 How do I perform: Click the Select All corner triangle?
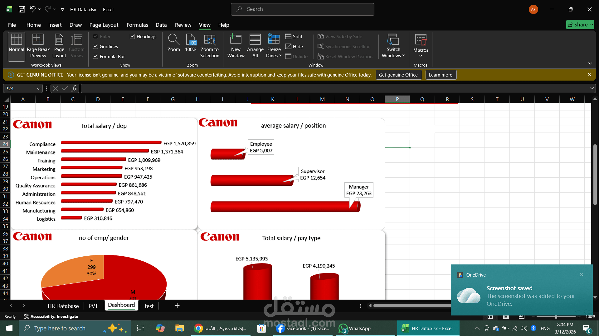[x=7, y=99]
